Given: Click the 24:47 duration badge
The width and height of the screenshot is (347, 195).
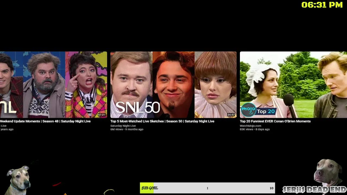Looking at the screenshot, I should coord(231,115).
